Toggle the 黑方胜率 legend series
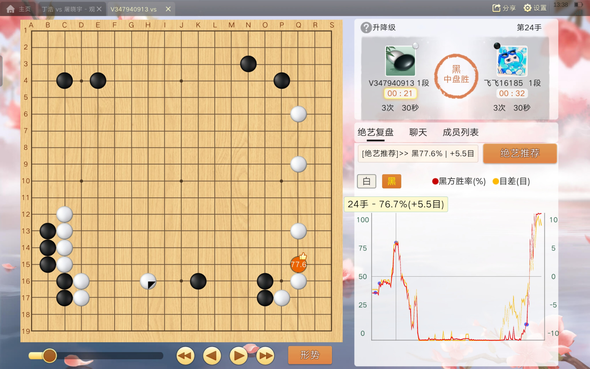Screen dimensions: 590x369 (x=459, y=181)
